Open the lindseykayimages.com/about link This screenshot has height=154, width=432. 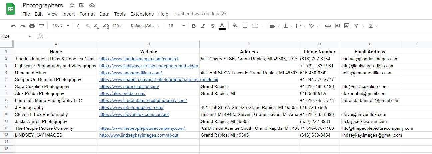click(139, 135)
